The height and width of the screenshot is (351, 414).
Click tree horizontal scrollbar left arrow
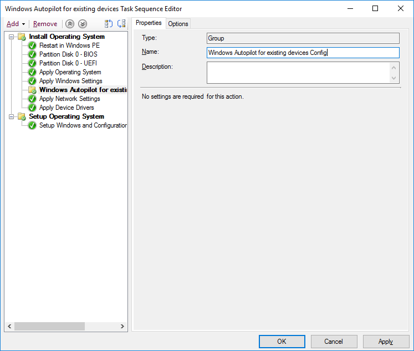9,326
